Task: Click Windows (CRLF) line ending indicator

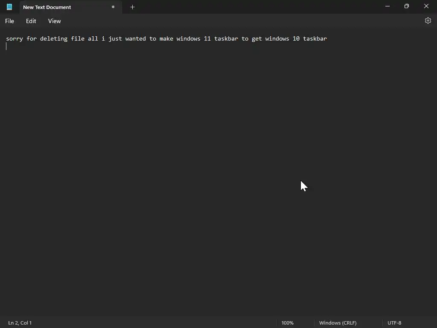Action: point(338,323)
